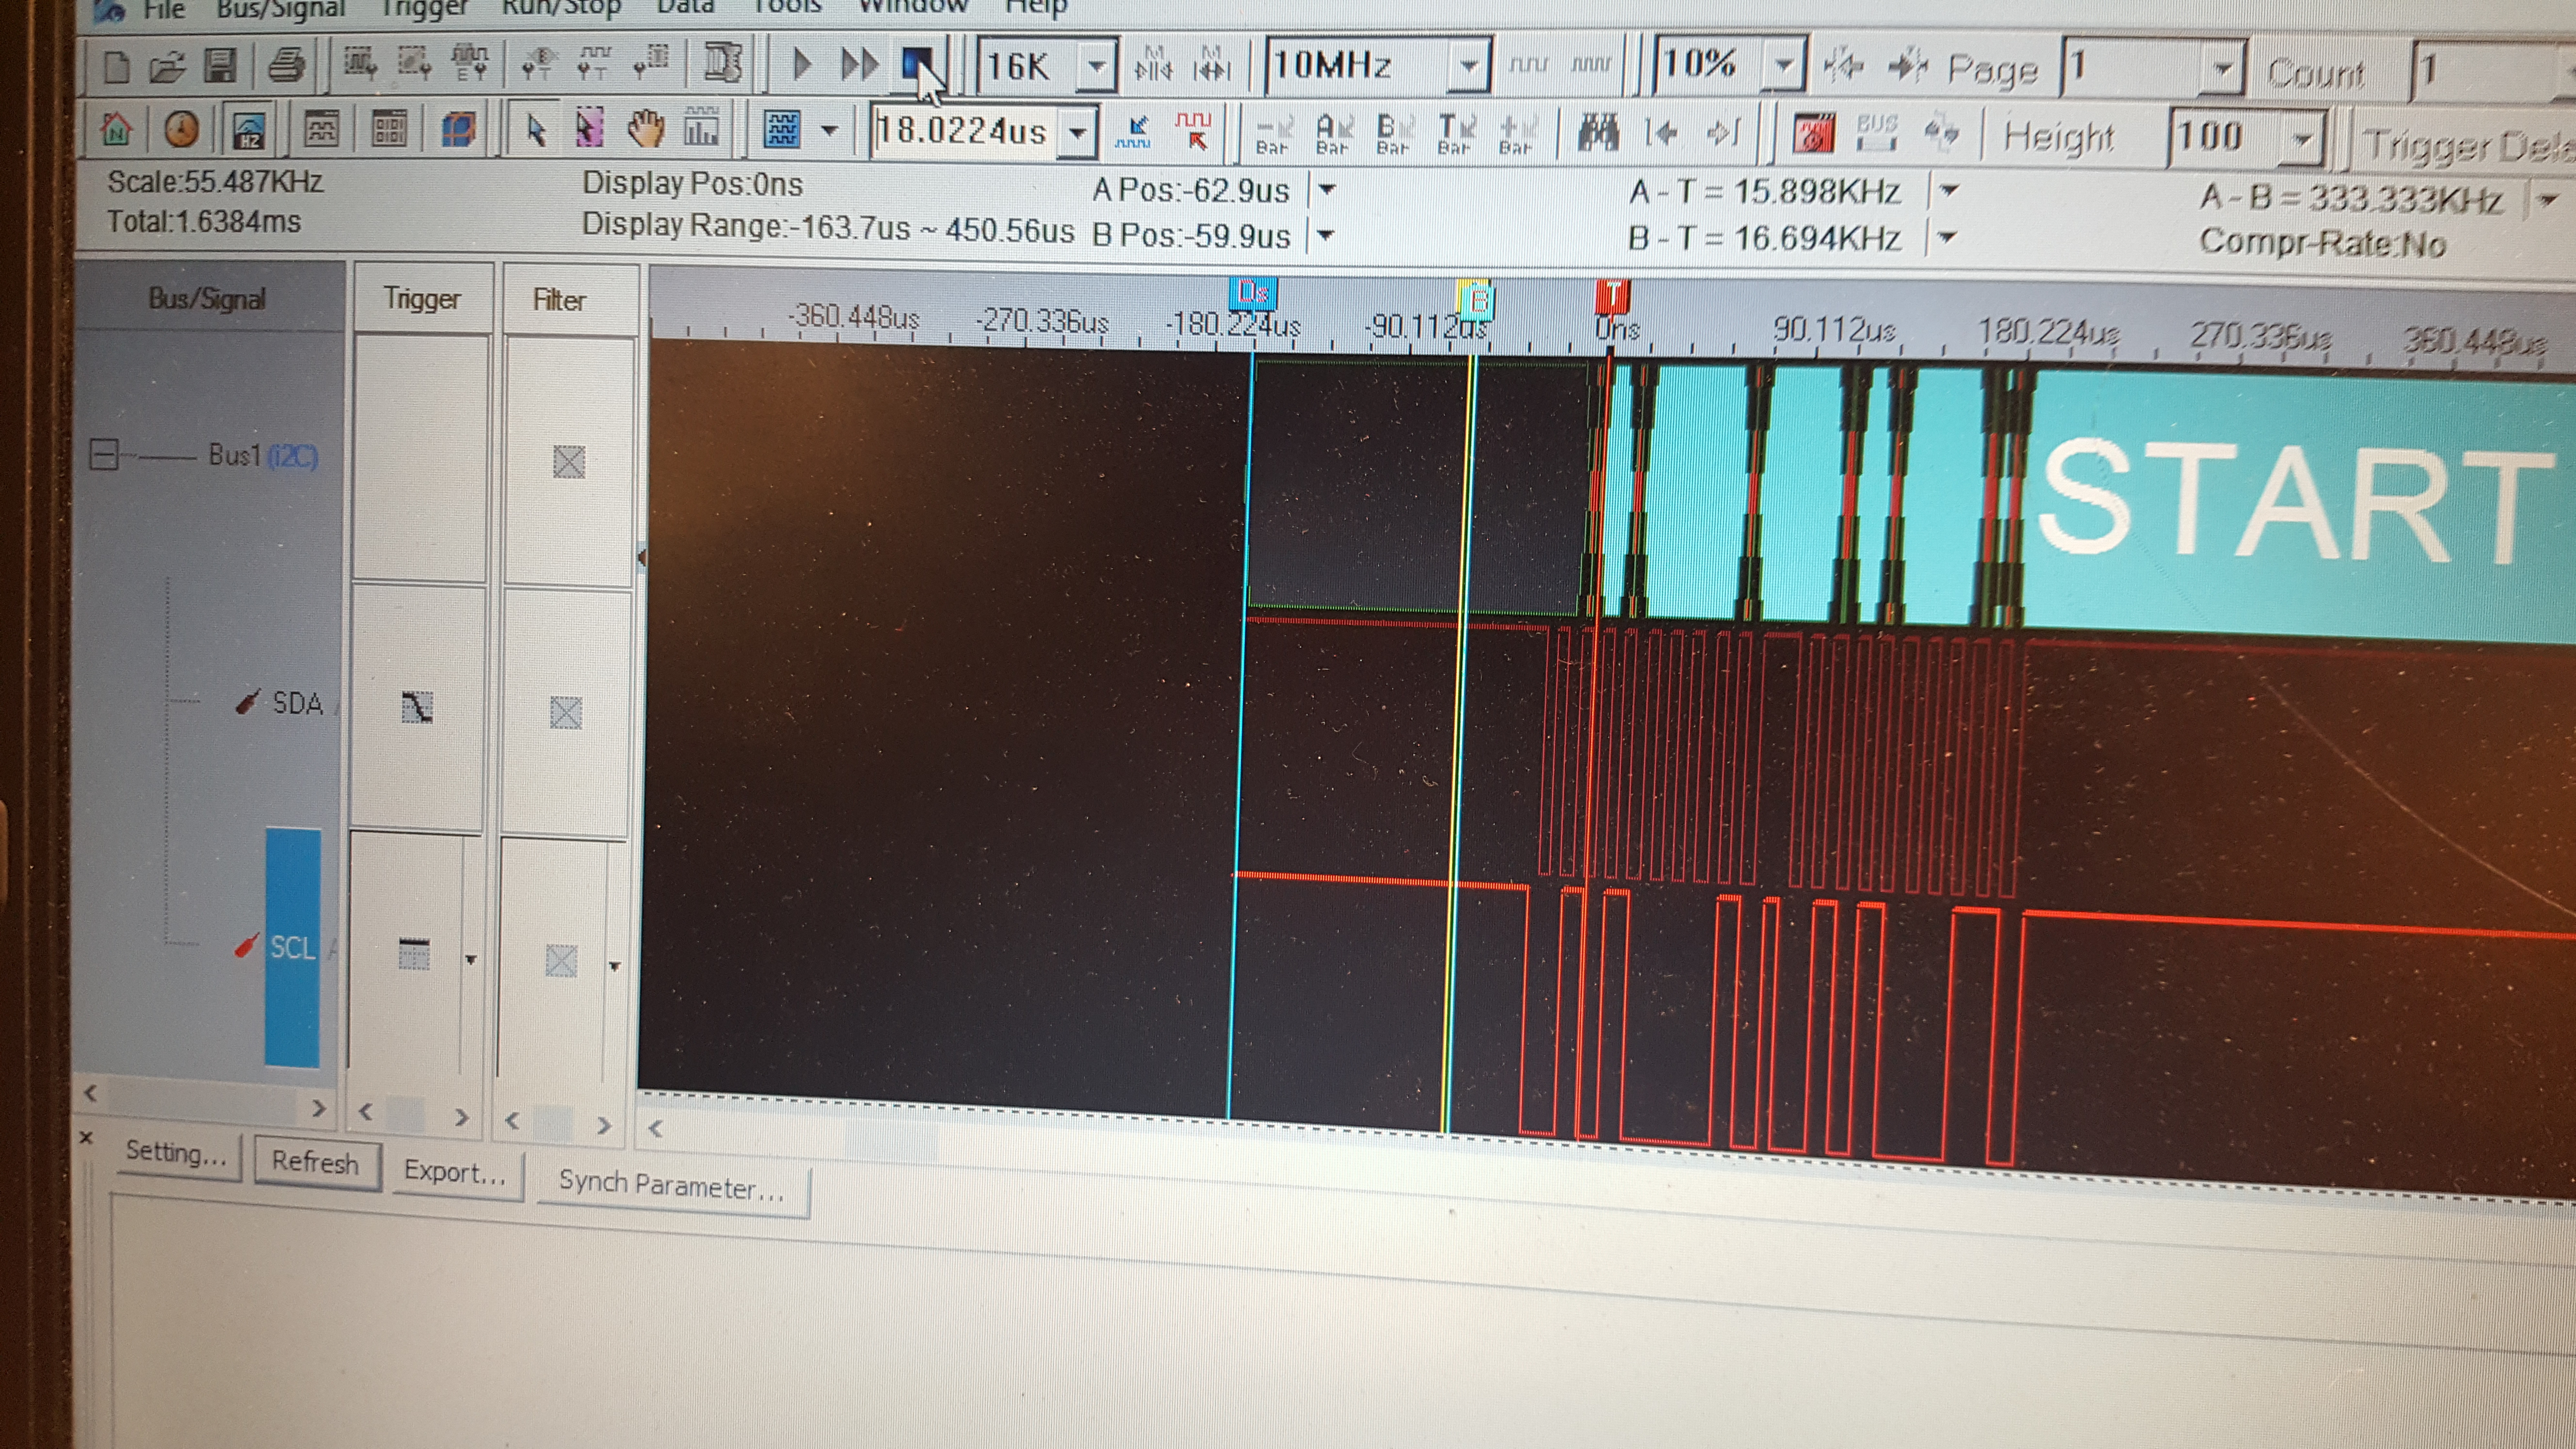This screenshot has width=2576, height=1449.
Task: Expand the A-T frequency dropdown arrow
Action: click(x=1948, y=190)
